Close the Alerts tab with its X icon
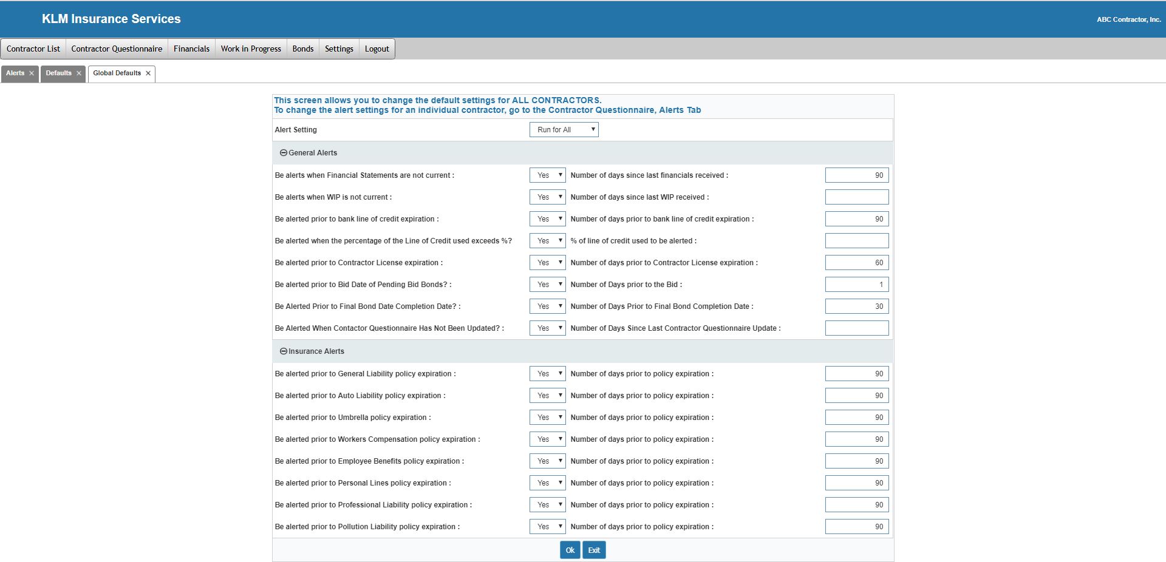Viewport: 1166px width, 562px height. (32, 73)
